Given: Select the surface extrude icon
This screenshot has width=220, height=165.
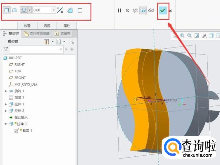Looking at the screenshot, I should point(15,10).
